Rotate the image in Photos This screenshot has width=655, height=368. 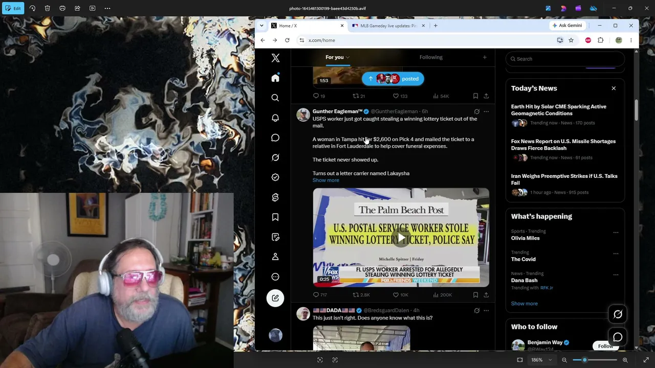pyautogui.click(x=32, y=8)
